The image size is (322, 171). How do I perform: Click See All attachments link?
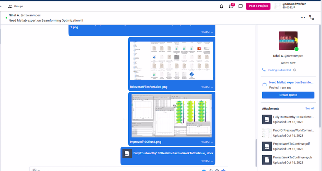(310, 108)
